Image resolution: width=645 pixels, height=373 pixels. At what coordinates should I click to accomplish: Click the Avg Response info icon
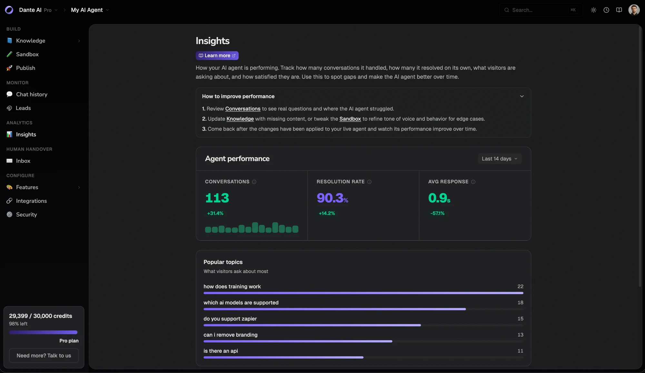[473, 182]
